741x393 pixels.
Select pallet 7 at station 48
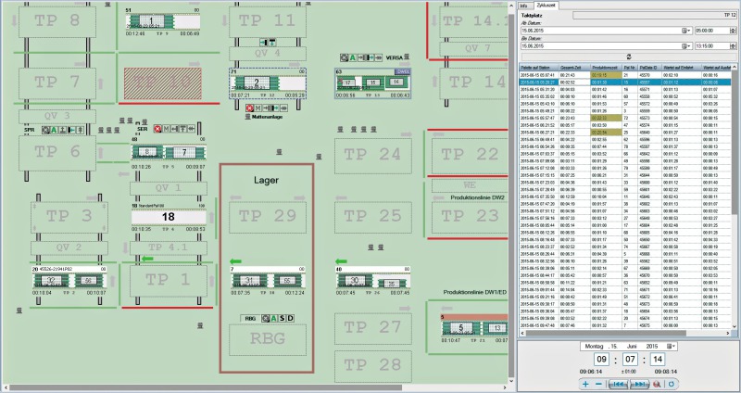[184, 152]
